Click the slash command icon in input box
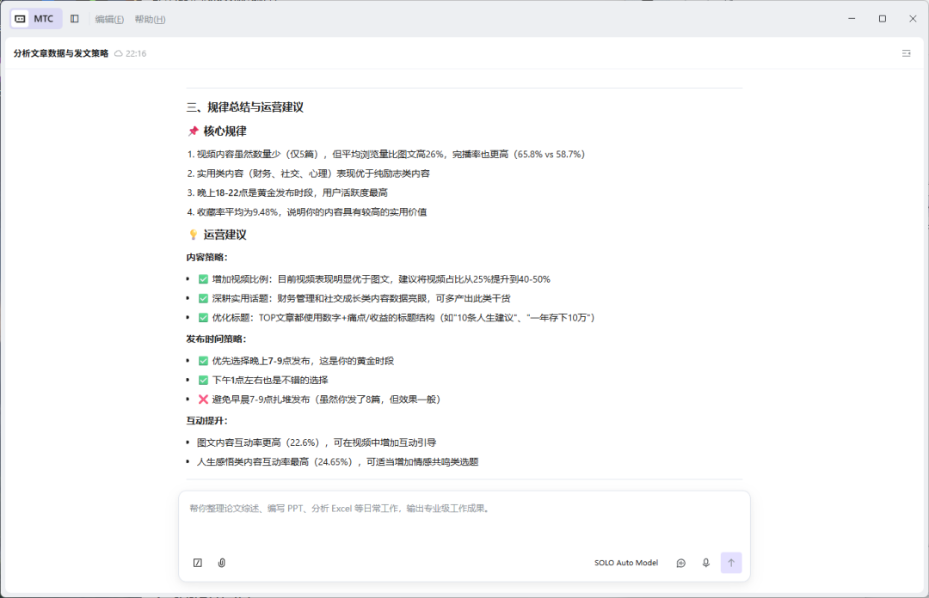The width and height of the screenshot is (929, 598). point(198,563)
